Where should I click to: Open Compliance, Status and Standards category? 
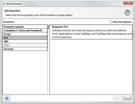25,30
